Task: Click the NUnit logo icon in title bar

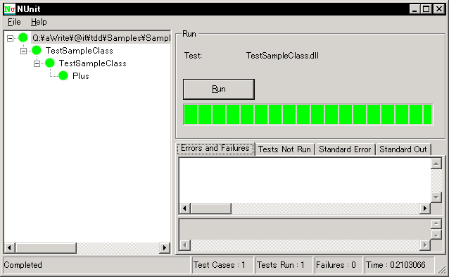Action: pos(9,9)
